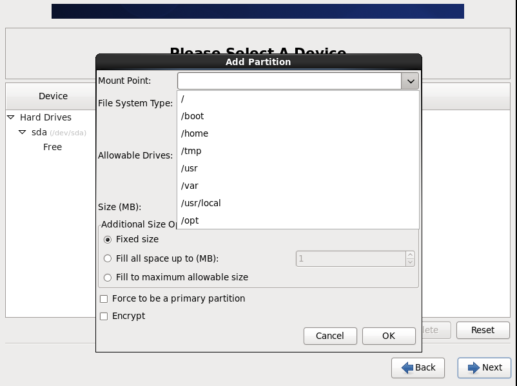517x386 pixels.
Task: Choose the /usr mount point entry
Action: pos(298,168)
